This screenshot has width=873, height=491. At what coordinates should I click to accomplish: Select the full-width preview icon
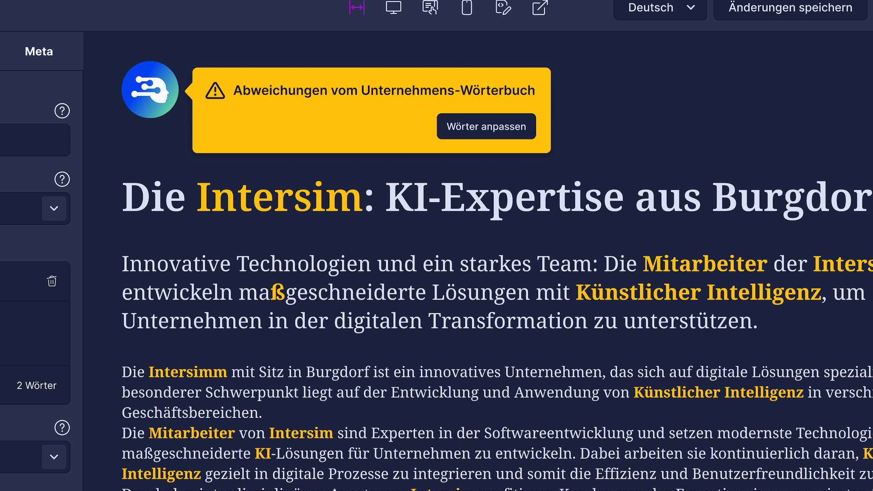[357, 7]
